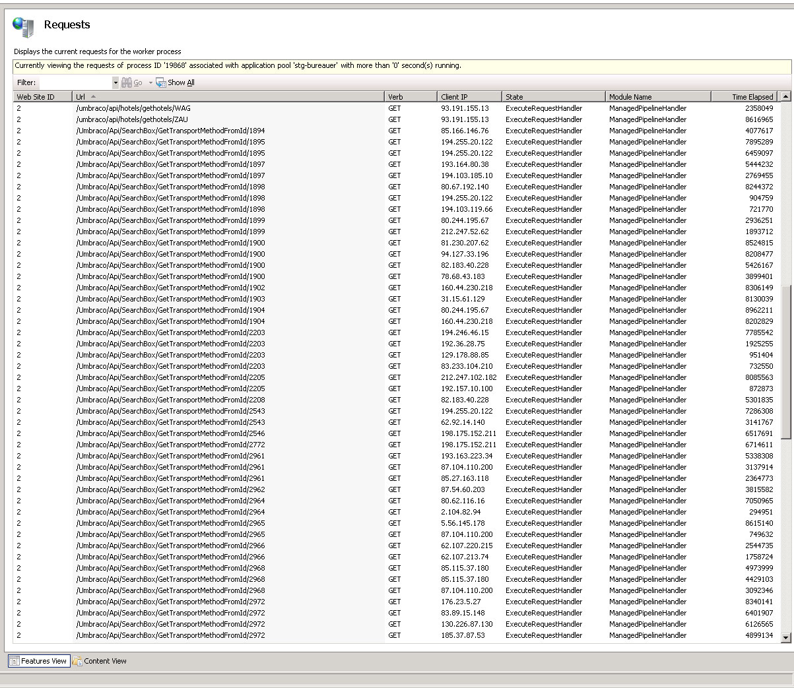Click the time elapsed value 6126565
The width and height of the screenshot is (794, 688).
coord(759,624)
